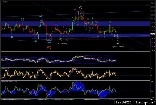Click the yellow (4) wave label
Viewport: 156px width, 105px height.
pyautogui.click(x=118, y=43)
